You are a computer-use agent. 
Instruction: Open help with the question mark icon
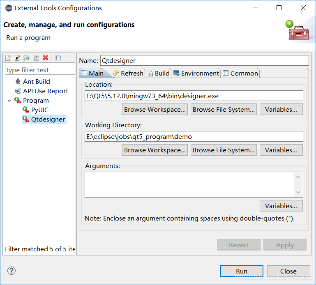[x=12, y=271]
